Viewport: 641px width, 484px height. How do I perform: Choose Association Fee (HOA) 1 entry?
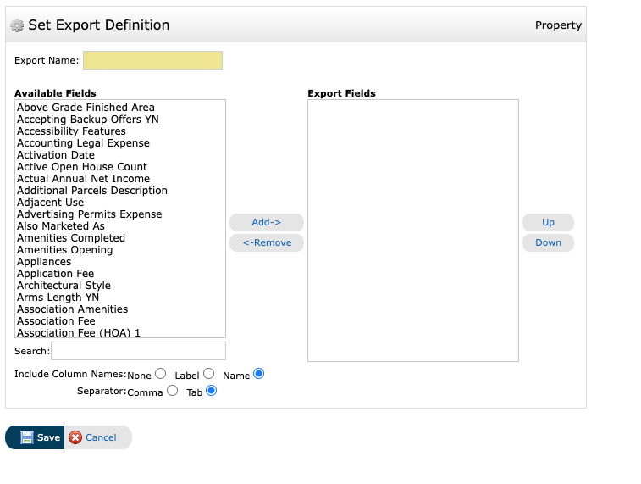(79, 333)
